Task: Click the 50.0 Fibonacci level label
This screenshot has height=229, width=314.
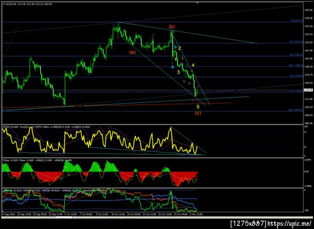Action: coord(296,65)
